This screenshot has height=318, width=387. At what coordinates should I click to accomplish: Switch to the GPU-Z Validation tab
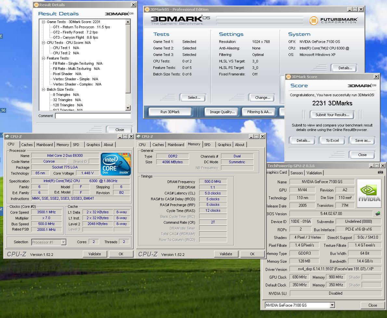pos(314,173)
